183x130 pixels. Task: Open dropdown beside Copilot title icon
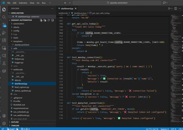[167, 3]
